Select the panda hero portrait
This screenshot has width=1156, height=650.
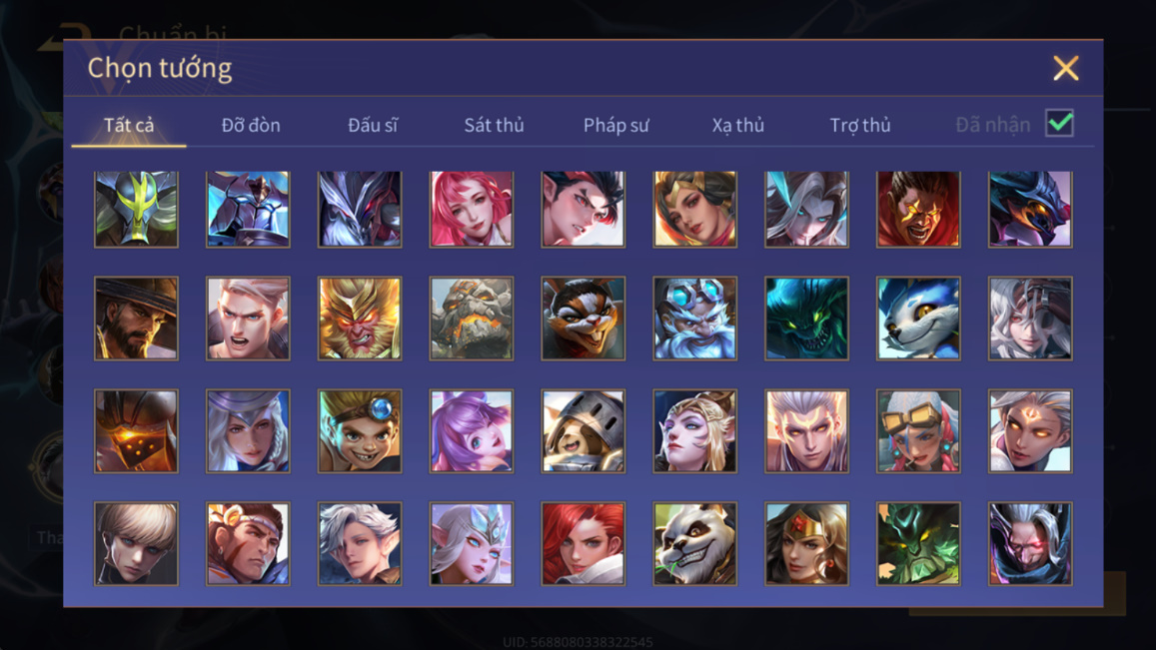(694, 544)
